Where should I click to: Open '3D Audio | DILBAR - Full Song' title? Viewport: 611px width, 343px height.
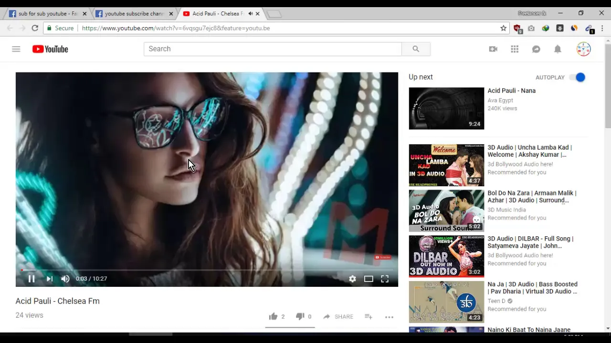pos(530,242)
